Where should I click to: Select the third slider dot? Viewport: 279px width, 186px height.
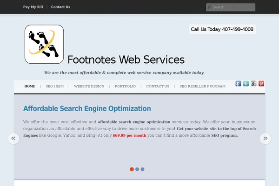[x=143, y=169]
